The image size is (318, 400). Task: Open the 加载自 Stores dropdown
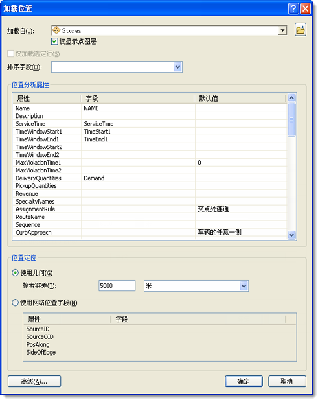point(282,30)
